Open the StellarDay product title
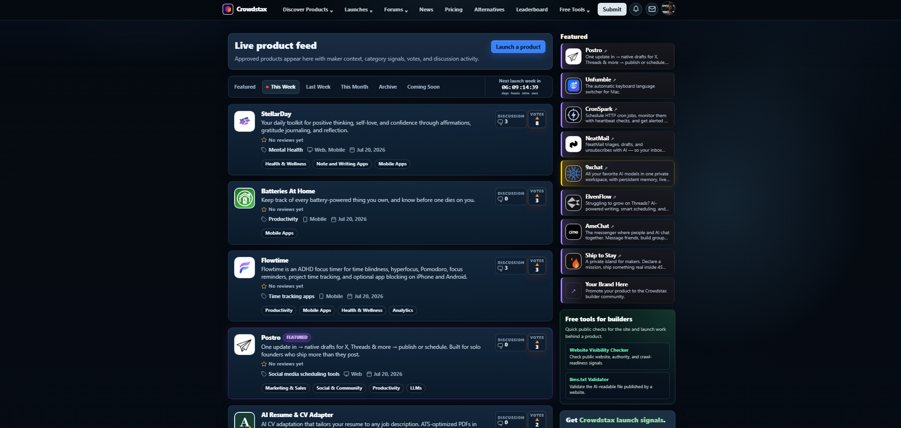This screenshot has width=901, height=428. coord(276,114)
